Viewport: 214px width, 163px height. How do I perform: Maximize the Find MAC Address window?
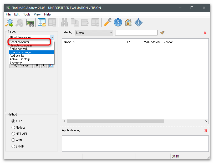(192, 8)
